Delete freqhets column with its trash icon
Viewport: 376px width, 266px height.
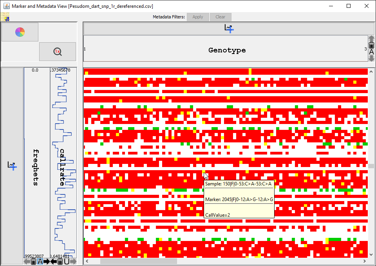point(34,261)
